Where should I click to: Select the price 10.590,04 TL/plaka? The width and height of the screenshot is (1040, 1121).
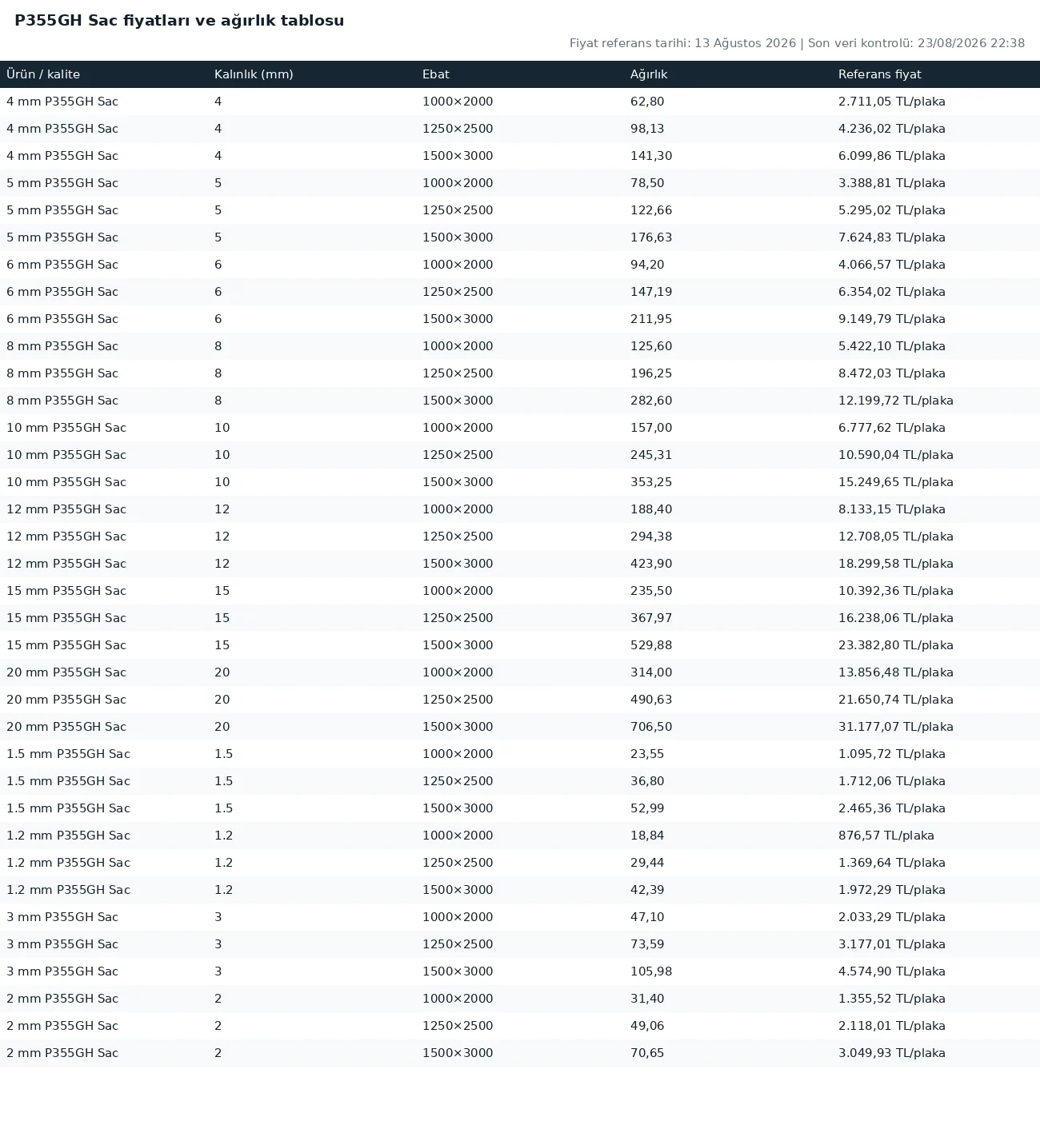(x=896, y=455)
